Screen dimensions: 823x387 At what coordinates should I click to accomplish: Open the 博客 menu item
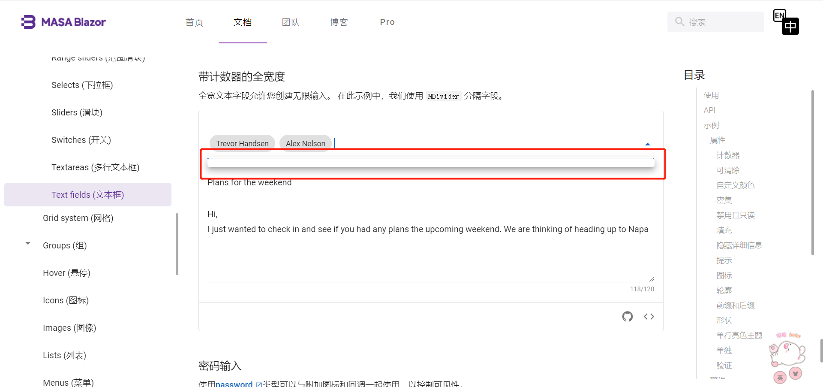pyautogui.click(x=339, y=22)
